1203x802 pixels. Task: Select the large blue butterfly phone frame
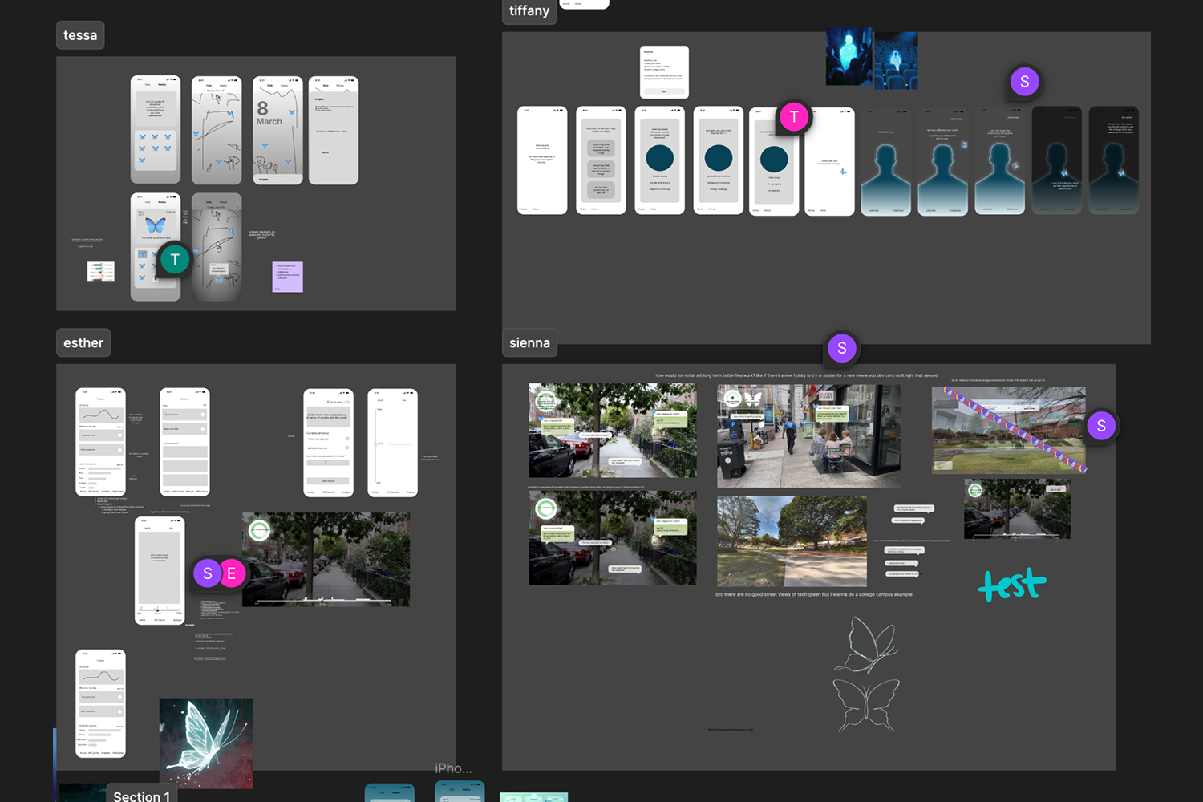[x=156, y=247]
